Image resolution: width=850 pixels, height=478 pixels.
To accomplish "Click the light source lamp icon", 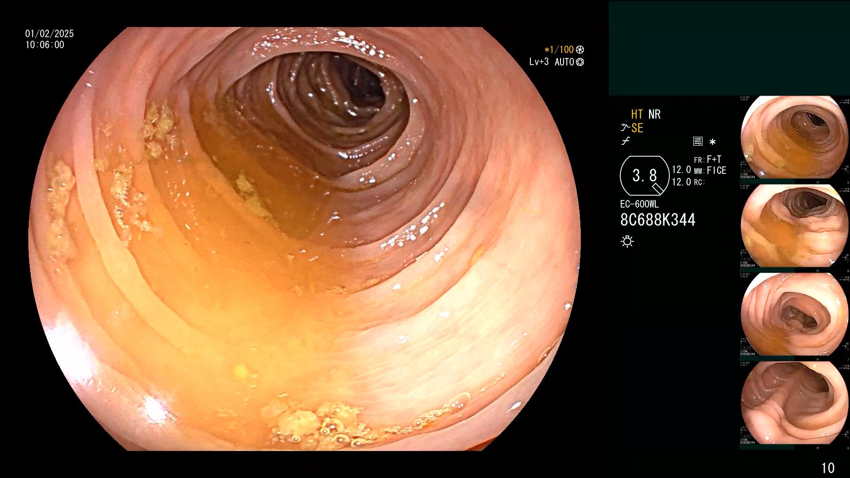I will tap(627, 241).
